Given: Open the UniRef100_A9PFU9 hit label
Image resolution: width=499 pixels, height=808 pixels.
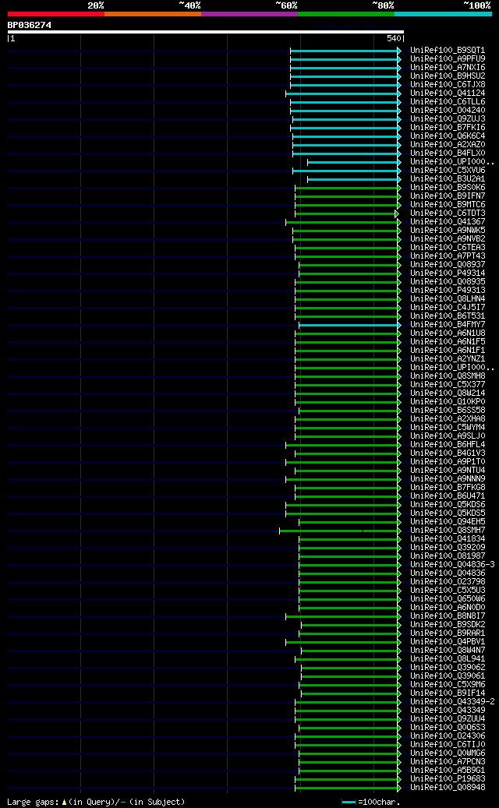Looking at the screenshot, I should pyautogui.click(x=448, y=58).
